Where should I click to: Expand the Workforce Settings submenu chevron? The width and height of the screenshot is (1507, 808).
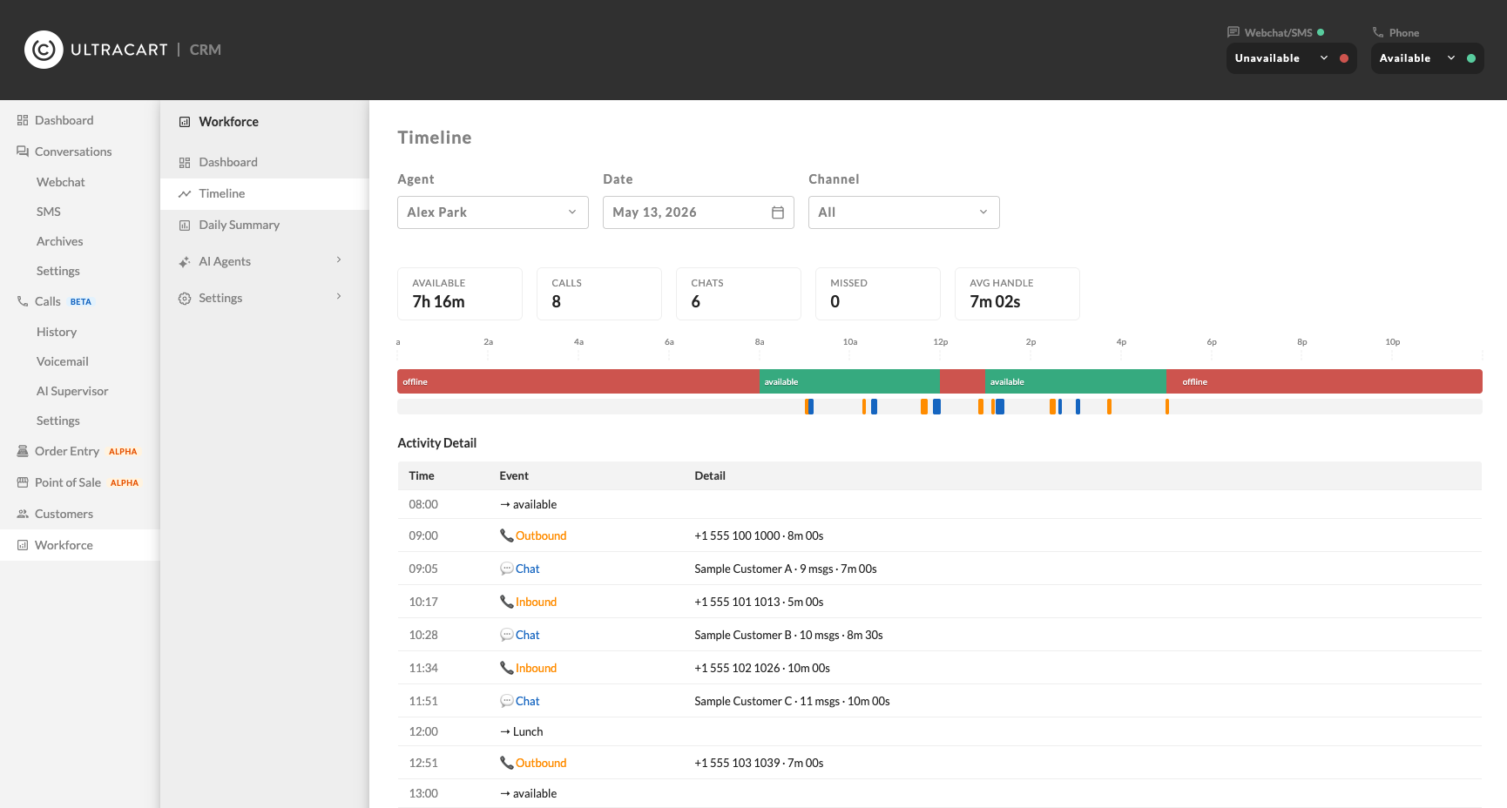point(339,297)
